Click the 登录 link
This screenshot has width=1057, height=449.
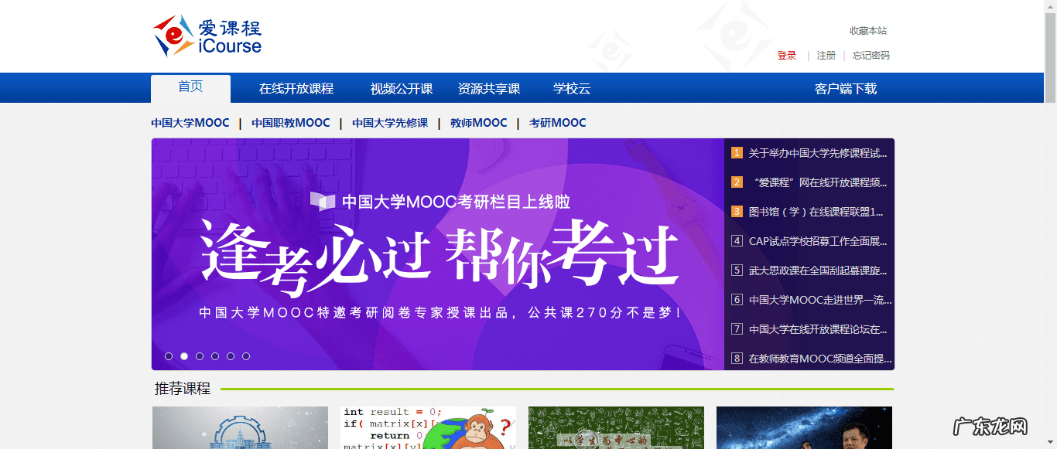coord(787,56)
